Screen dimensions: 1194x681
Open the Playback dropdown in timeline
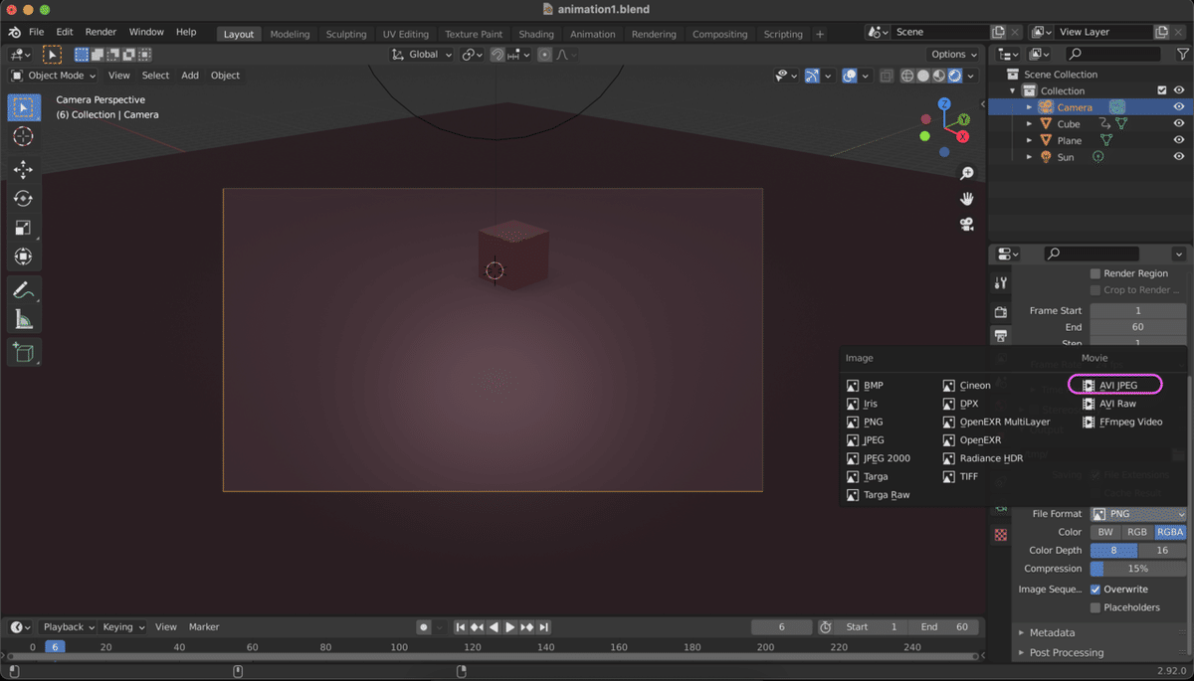pyautogui.click(x=68, y=627)
